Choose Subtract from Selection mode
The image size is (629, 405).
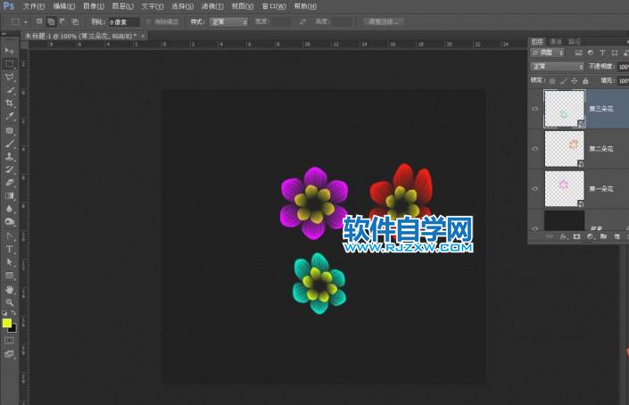pos(62,21)
